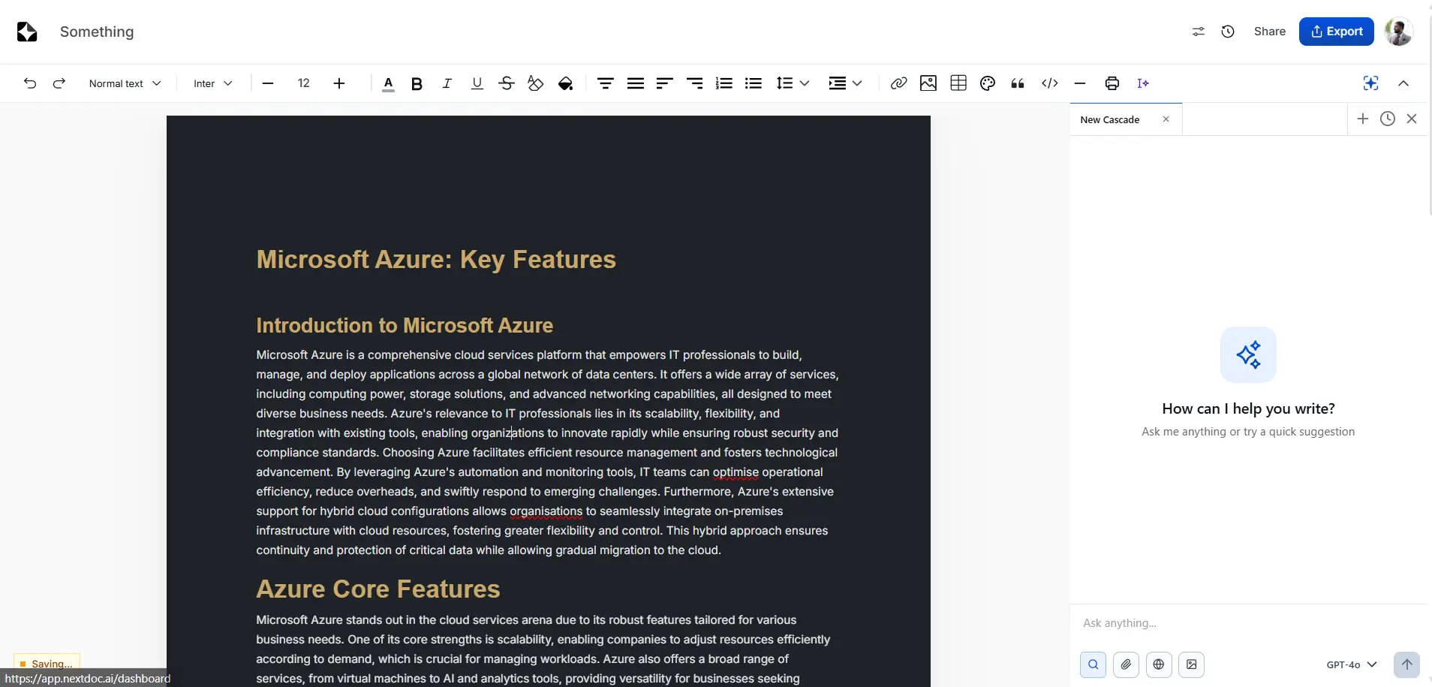
Task: Insert a code block
Action: (1050, 83)
